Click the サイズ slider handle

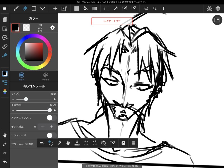click(26, 99)
